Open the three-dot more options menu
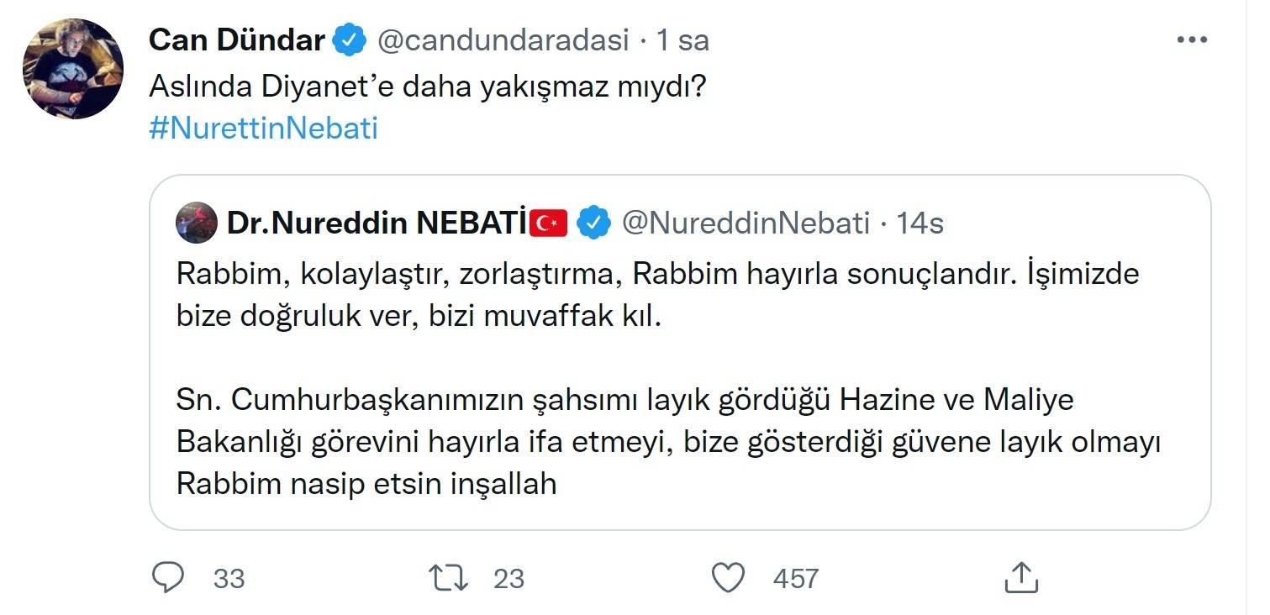Viewport: 1270px width, 615px height. [1192, 40]
